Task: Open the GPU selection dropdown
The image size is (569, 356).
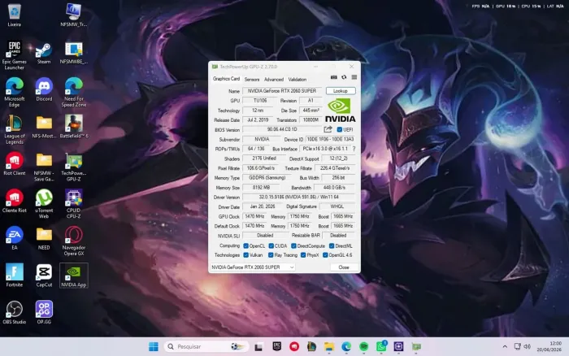Action: 252,267
